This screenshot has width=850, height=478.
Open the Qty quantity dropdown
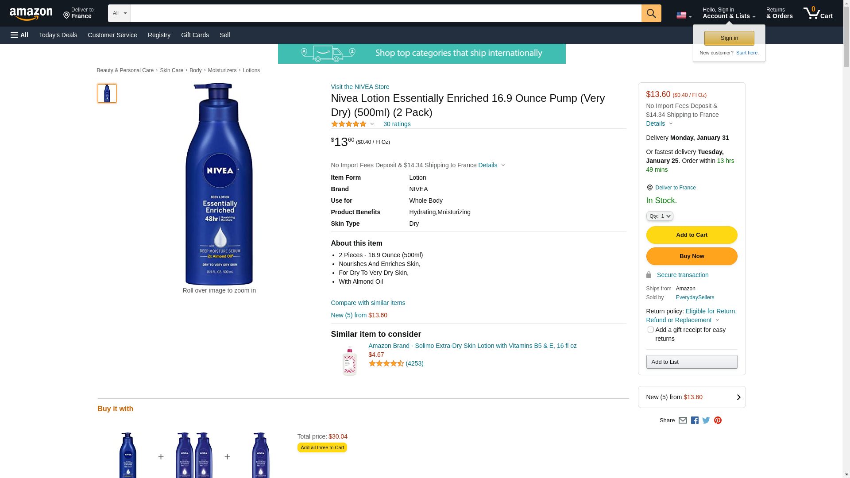[x=659, y=216]
